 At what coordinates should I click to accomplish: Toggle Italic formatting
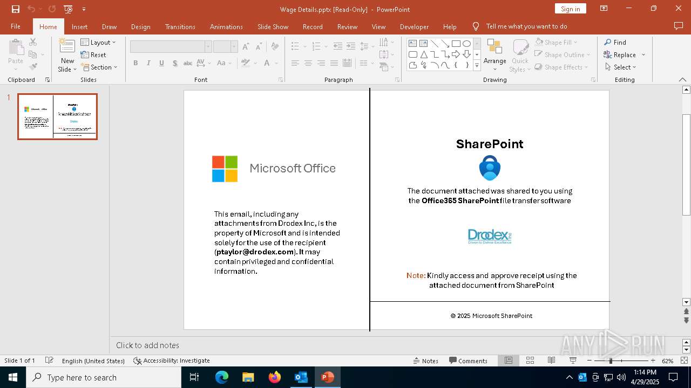click(148, 63)
